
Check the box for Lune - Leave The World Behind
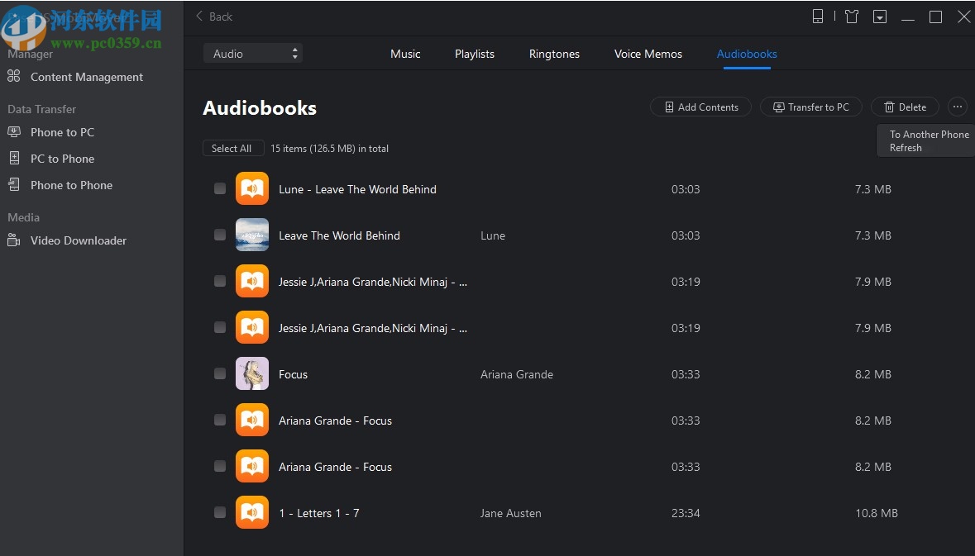(x=219, y=189)
